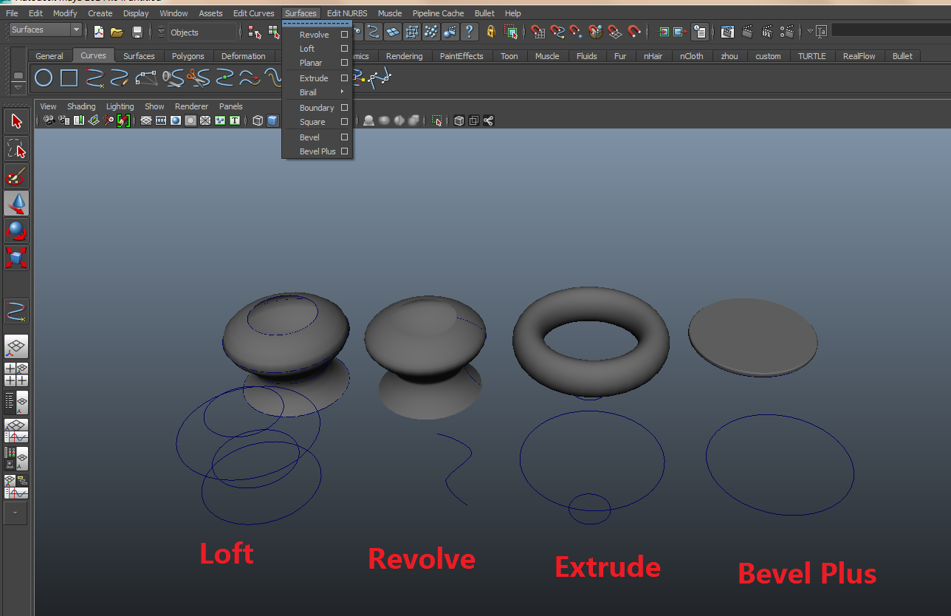Open the viewport Lighting menu
The width and height of the screenshot is (951, 616).
[120, 106]
